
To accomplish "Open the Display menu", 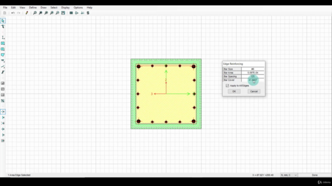I will pos(65,8).
